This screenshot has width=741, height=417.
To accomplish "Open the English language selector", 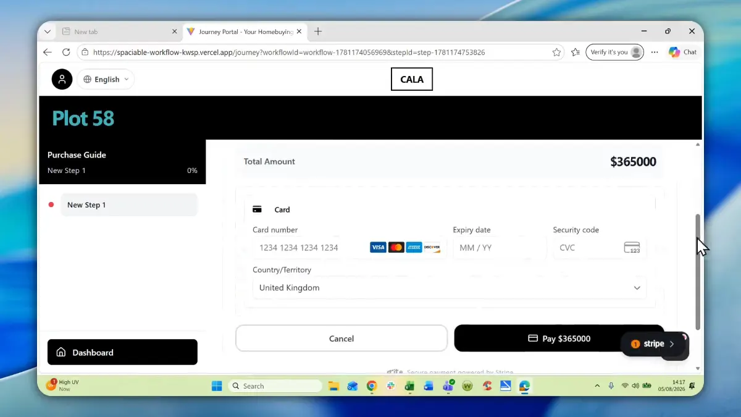I will click(x=106, y=79).
